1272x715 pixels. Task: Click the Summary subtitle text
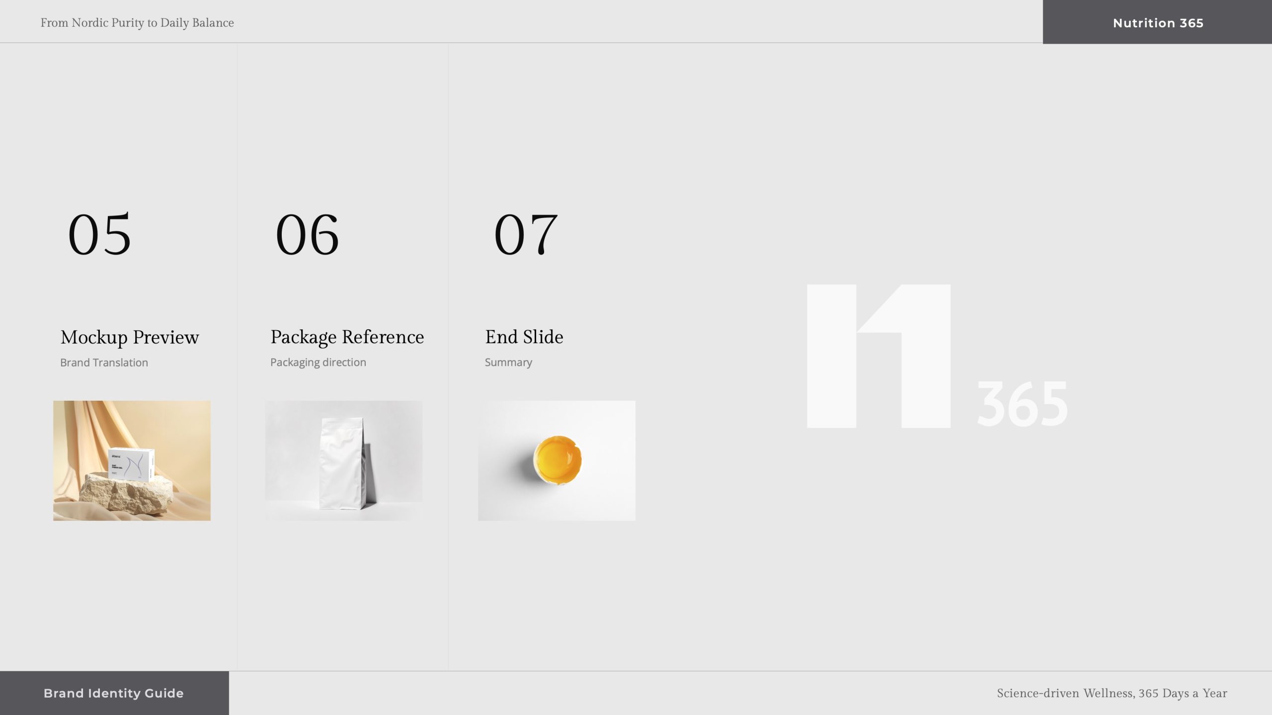(x=508, y=362)
